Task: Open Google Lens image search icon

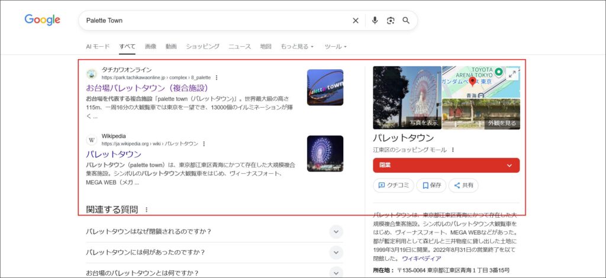Action: tap(391, 21)
